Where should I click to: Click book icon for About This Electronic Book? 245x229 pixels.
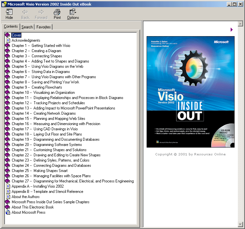7,207
